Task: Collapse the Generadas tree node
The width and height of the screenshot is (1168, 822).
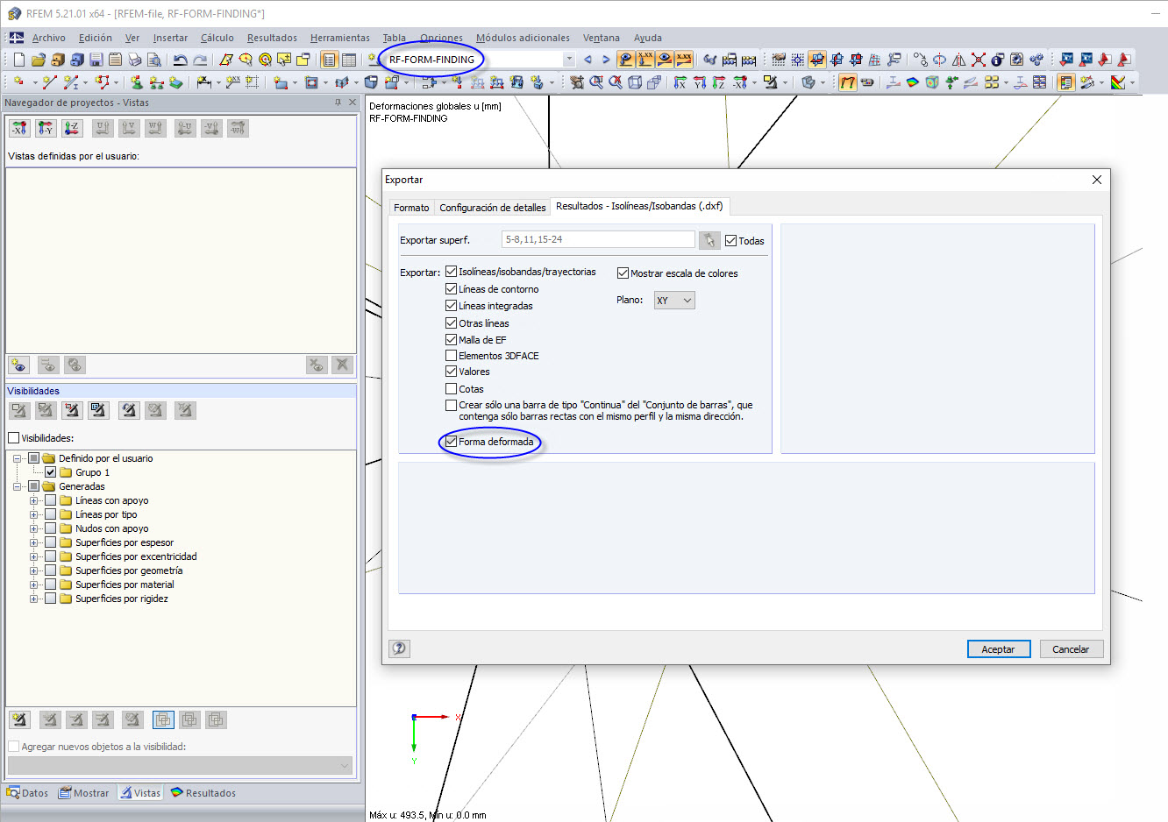Action: coord(18,486)
